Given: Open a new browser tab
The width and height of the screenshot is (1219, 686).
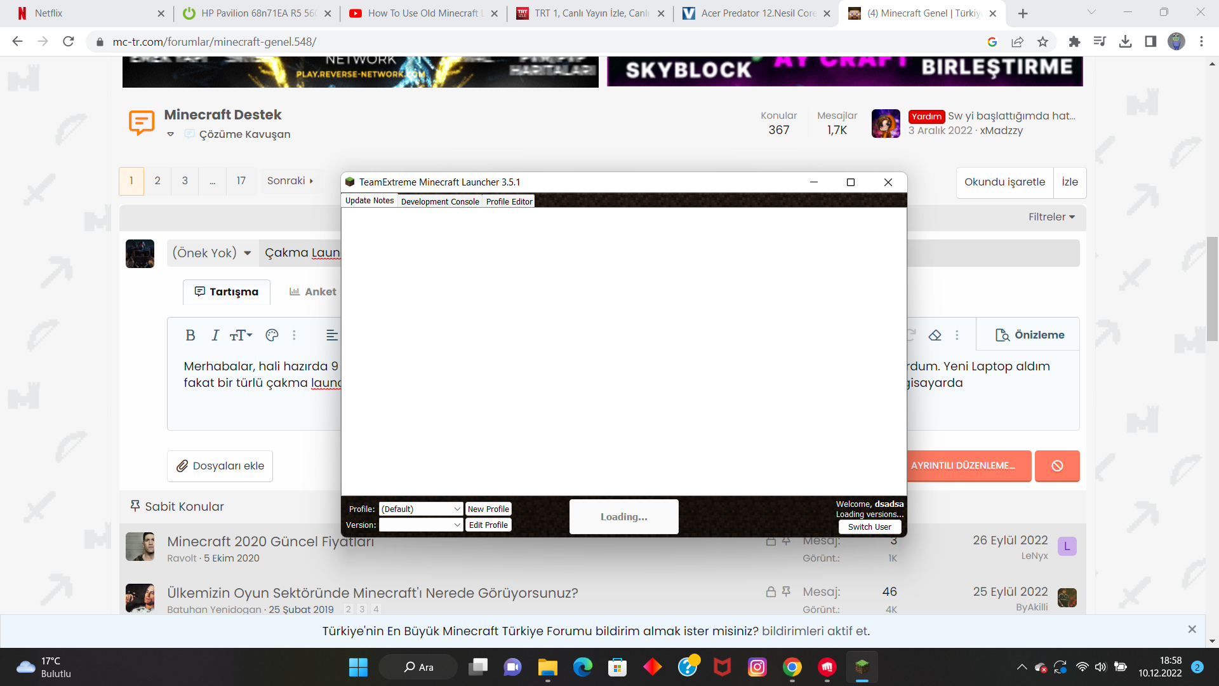Looking at the screenshot, I should click(x=1023, y=13).
